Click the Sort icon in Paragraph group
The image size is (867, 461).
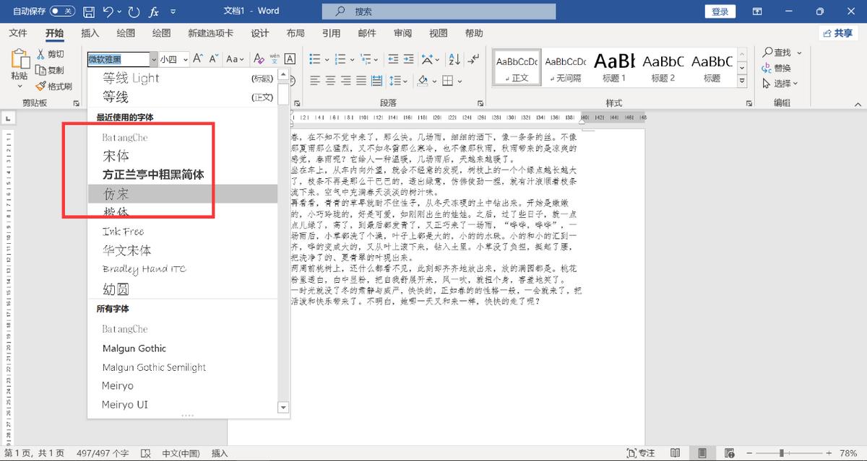point(453,59)
